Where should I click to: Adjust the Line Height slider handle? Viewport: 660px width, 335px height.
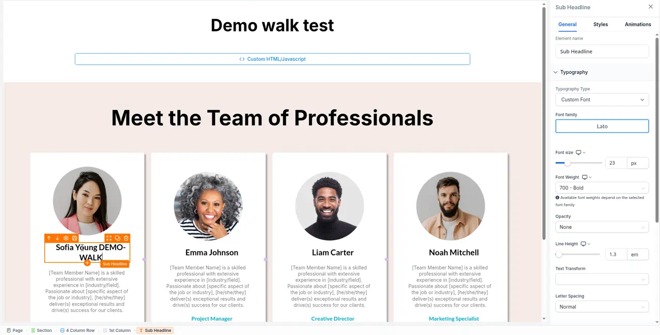[x=558, y=254]
